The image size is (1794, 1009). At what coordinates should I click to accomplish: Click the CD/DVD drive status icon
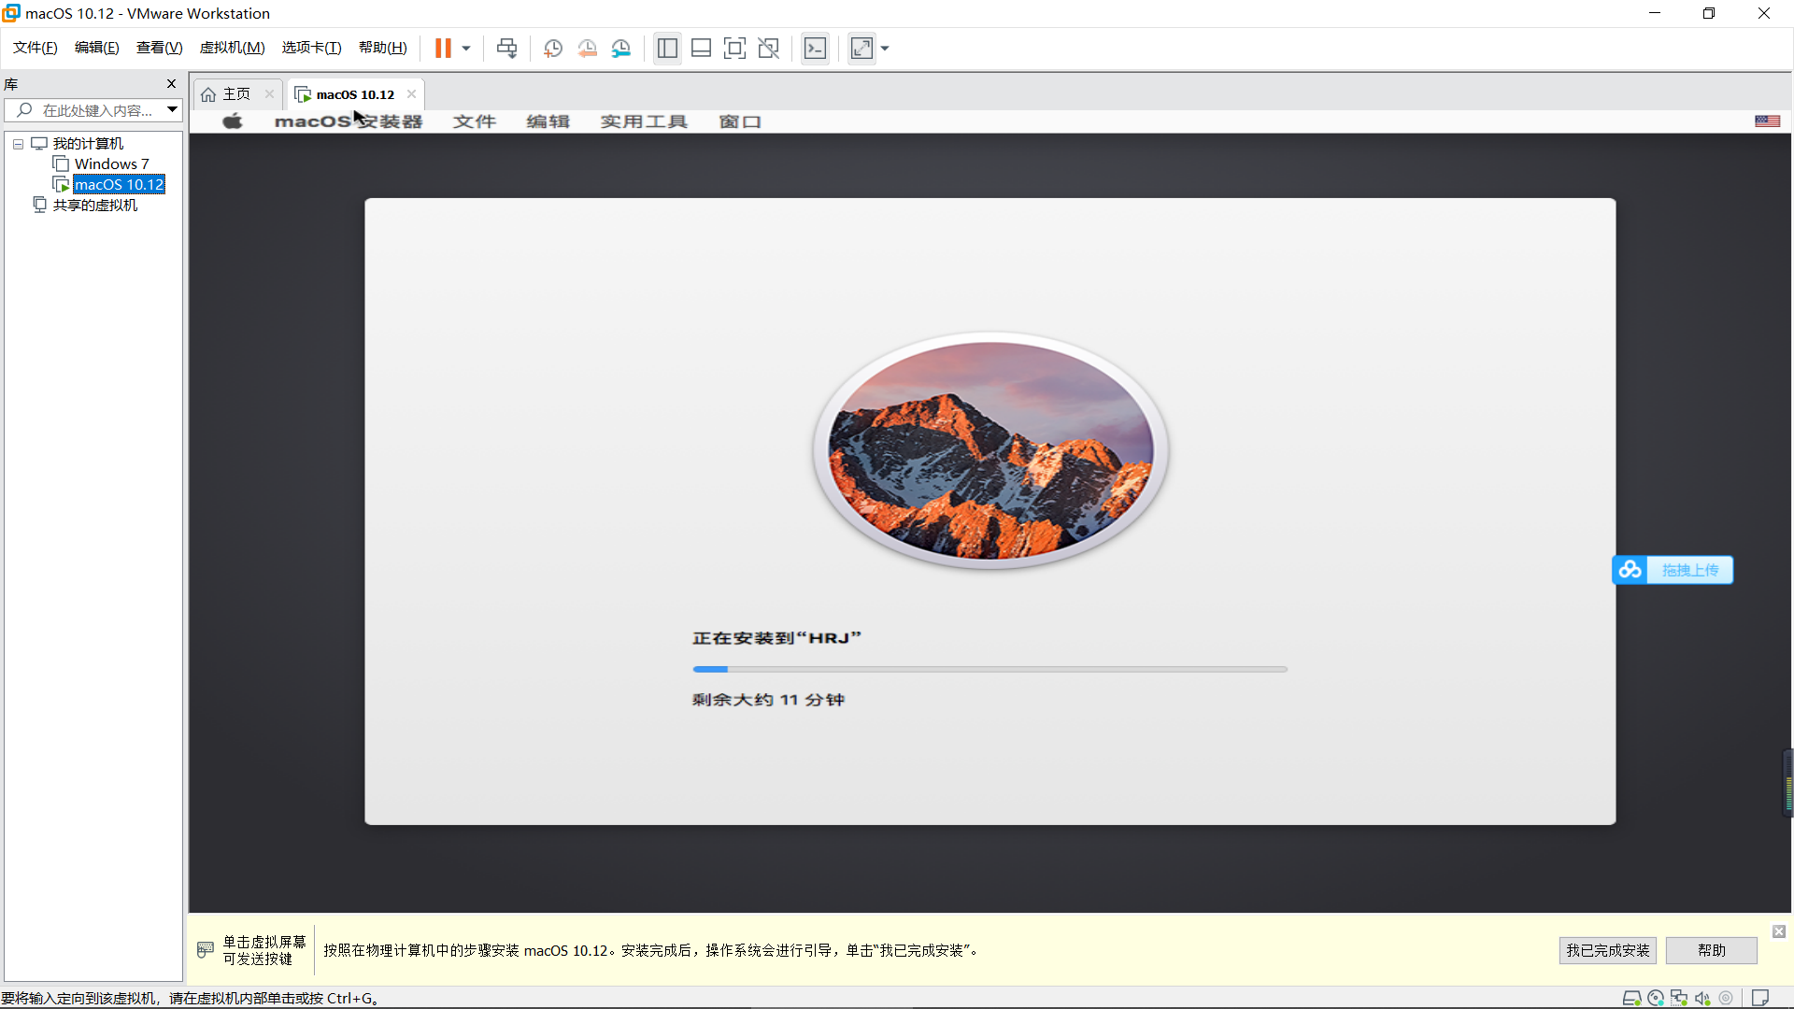(1656, 998)
